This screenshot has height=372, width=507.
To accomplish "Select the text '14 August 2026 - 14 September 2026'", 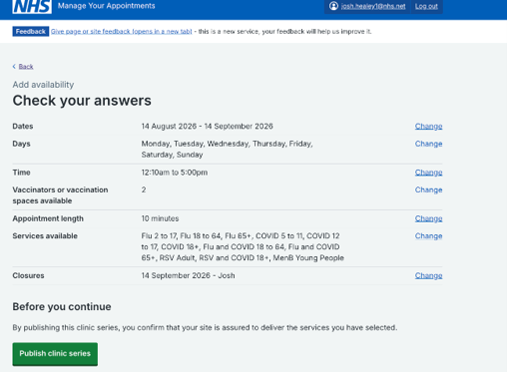I will [207, 127].
